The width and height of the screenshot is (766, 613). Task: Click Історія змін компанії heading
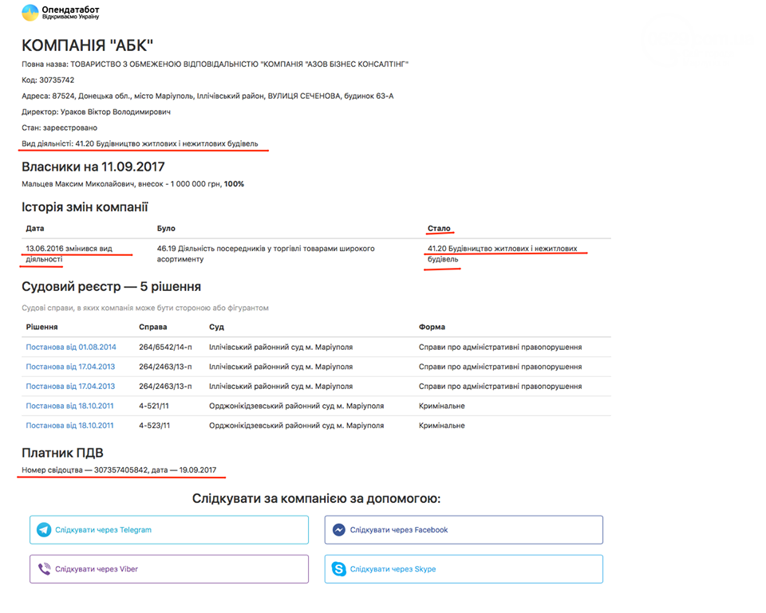point(85,207)
